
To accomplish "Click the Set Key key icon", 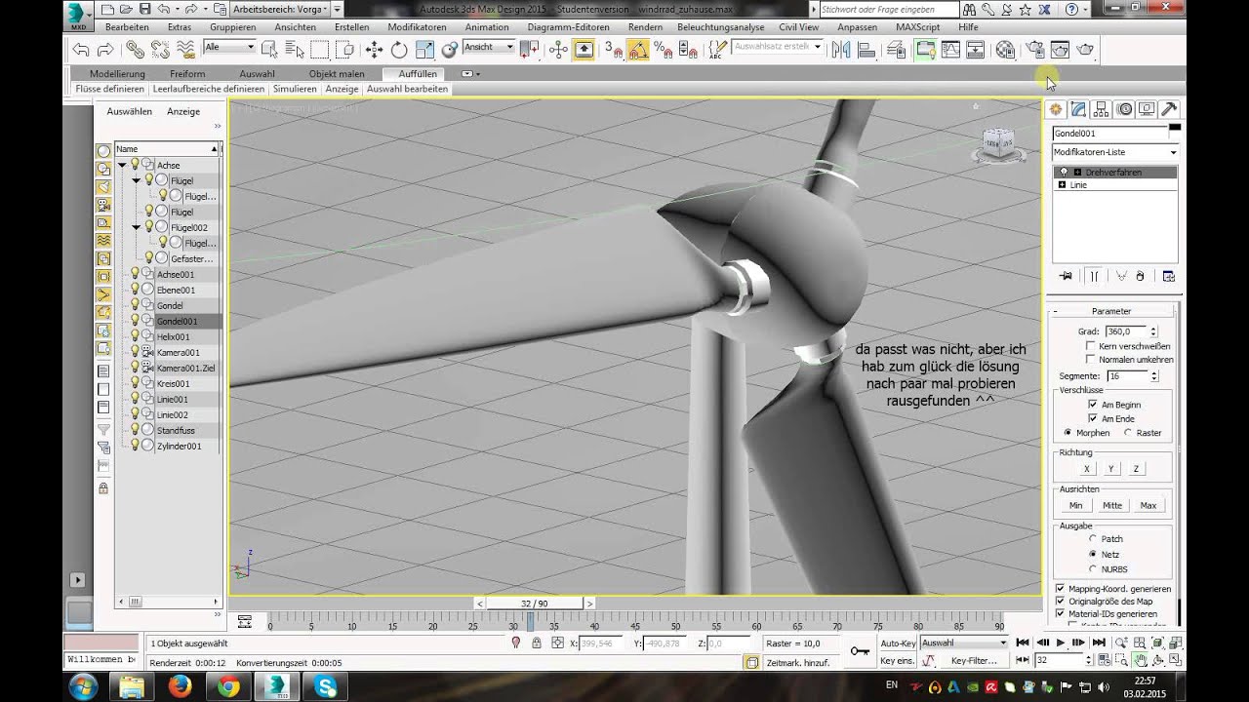I will pyautogui.click(x=859, y=651).
